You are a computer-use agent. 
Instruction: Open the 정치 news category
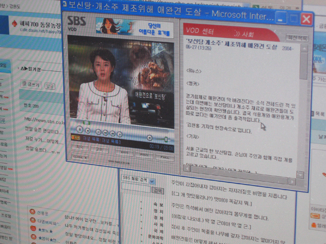tap(158, 211)
